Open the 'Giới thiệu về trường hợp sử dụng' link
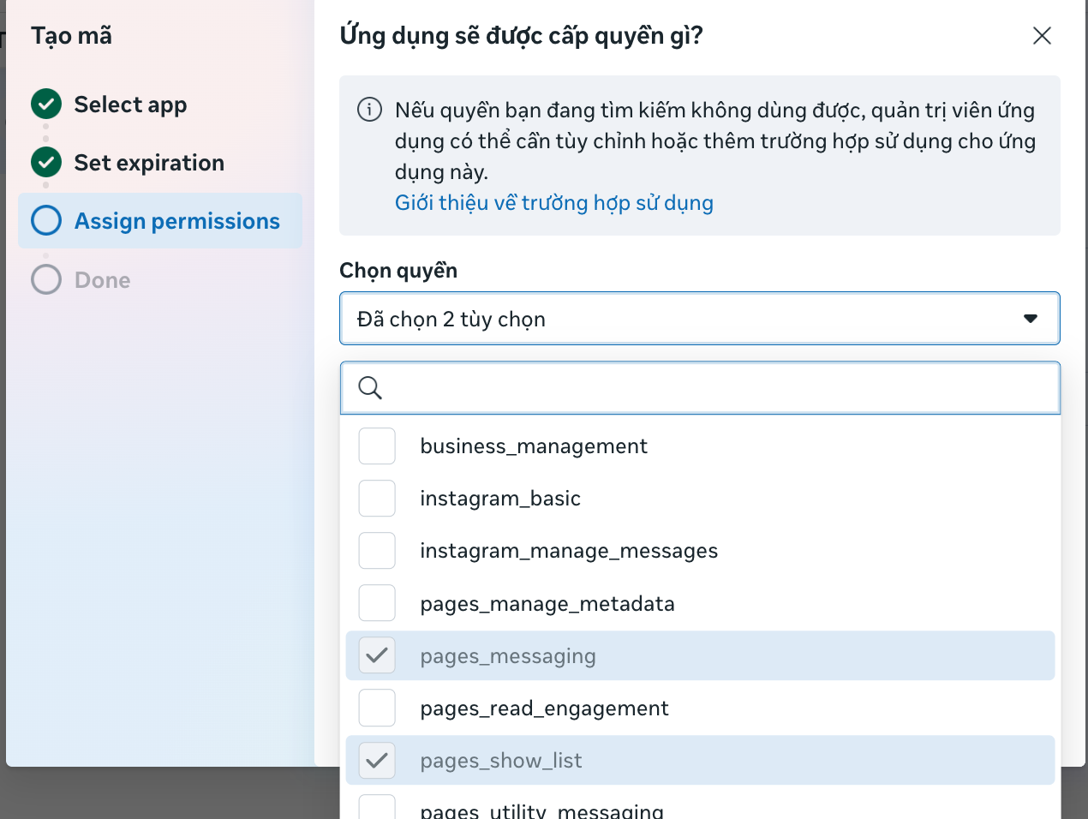This screenshot has width=1088, height=819. click(x=555, y=202)
